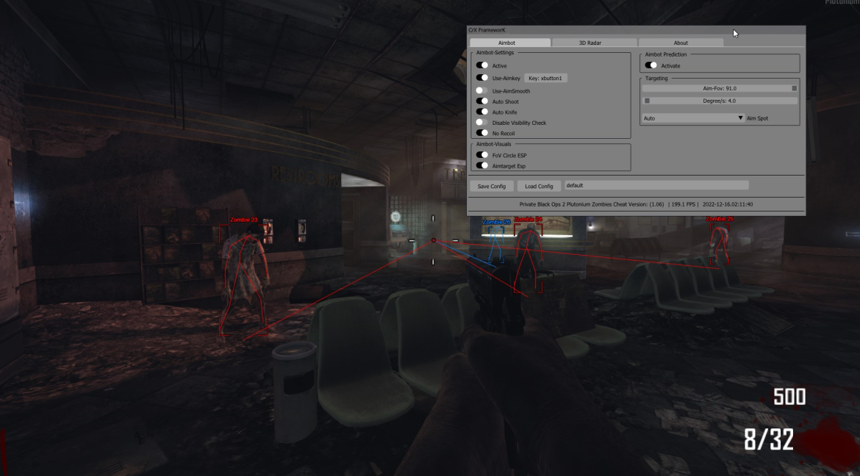Click the cheat version status text
Screen dimensions: 860x476
pyautogui.click(x=591, y=204)
